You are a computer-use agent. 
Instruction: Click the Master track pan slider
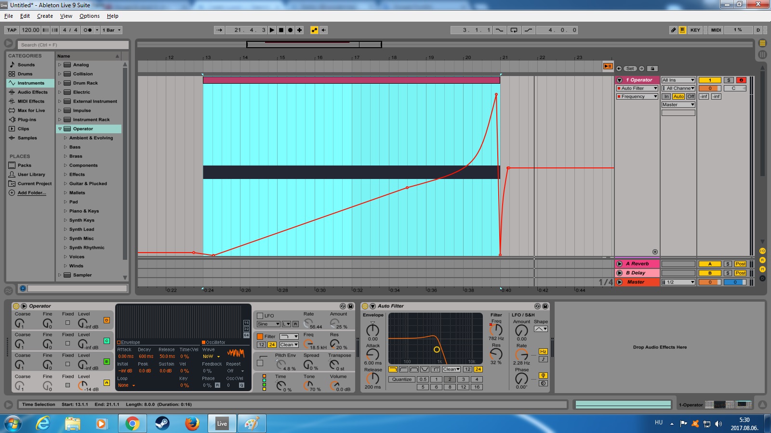click(735, 282)
